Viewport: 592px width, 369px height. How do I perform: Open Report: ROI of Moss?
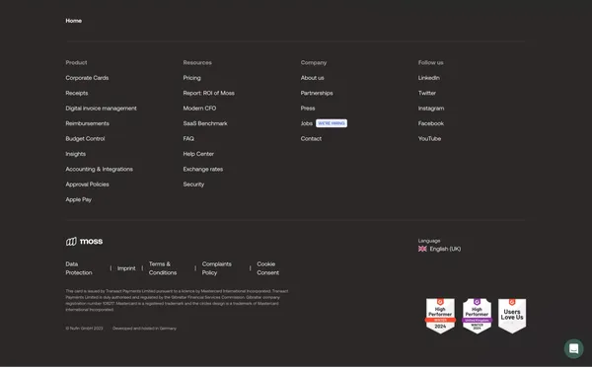click(x=209, y=93)
